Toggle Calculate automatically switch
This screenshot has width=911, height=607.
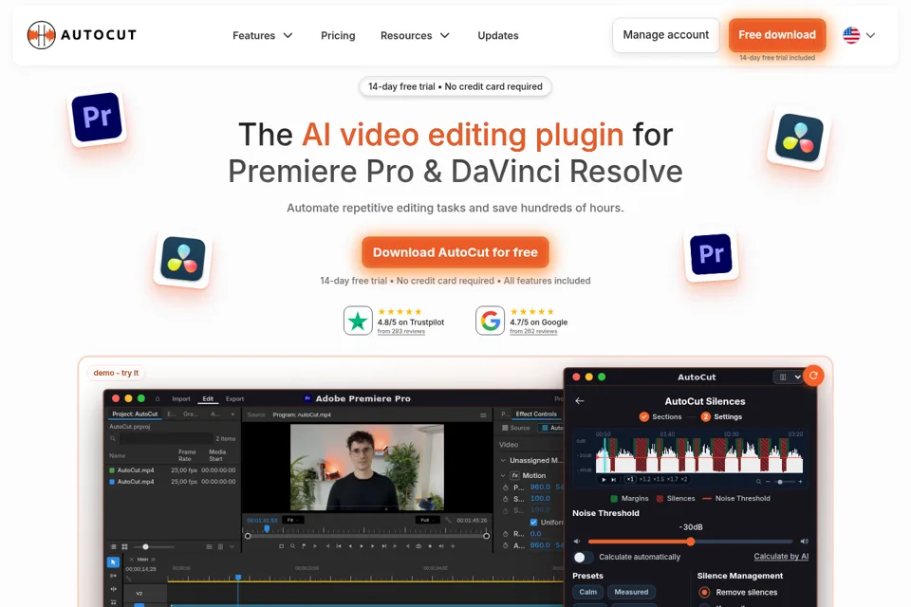(x=584, y=557)
